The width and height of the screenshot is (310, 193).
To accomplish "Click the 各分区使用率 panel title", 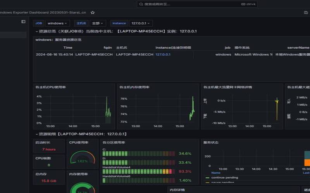I will (114, 142).
